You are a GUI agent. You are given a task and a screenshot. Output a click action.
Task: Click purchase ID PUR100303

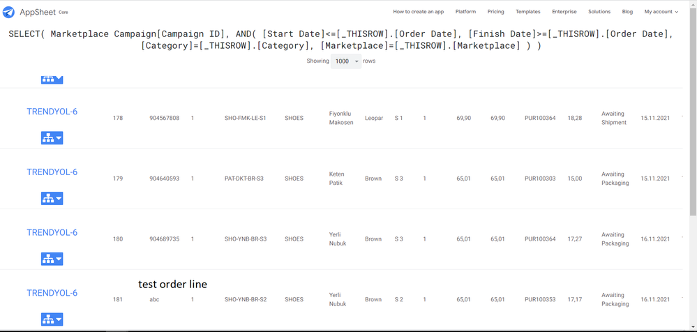click(540, 179)
